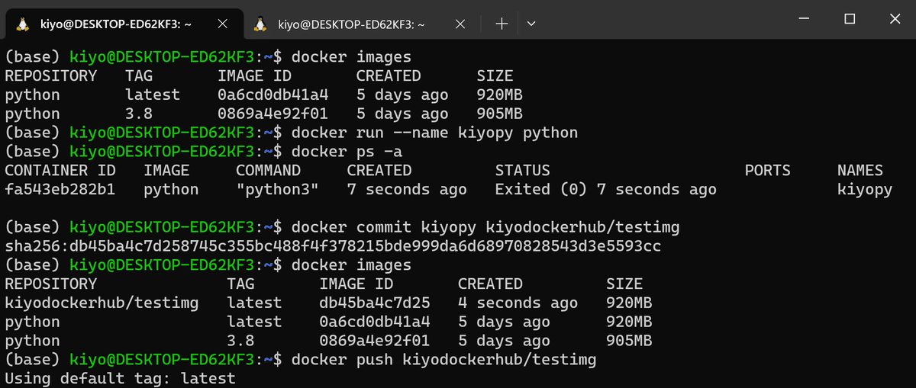Click the image ID db45ba4c7d25

(375, 303)
